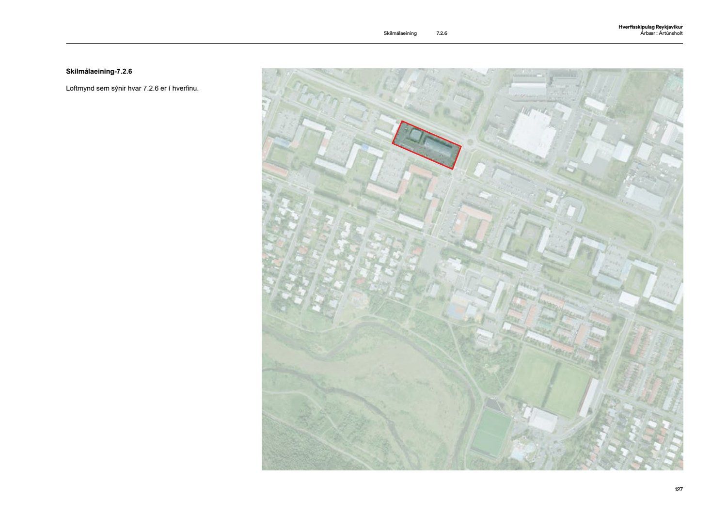Click the page number 127
This screenshot has width=727, height=514.
tap(679, 489)
